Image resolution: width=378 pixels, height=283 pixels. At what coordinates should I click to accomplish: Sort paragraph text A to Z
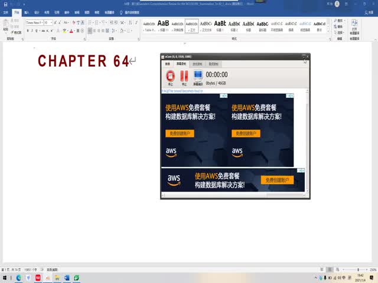coord(130,22)
